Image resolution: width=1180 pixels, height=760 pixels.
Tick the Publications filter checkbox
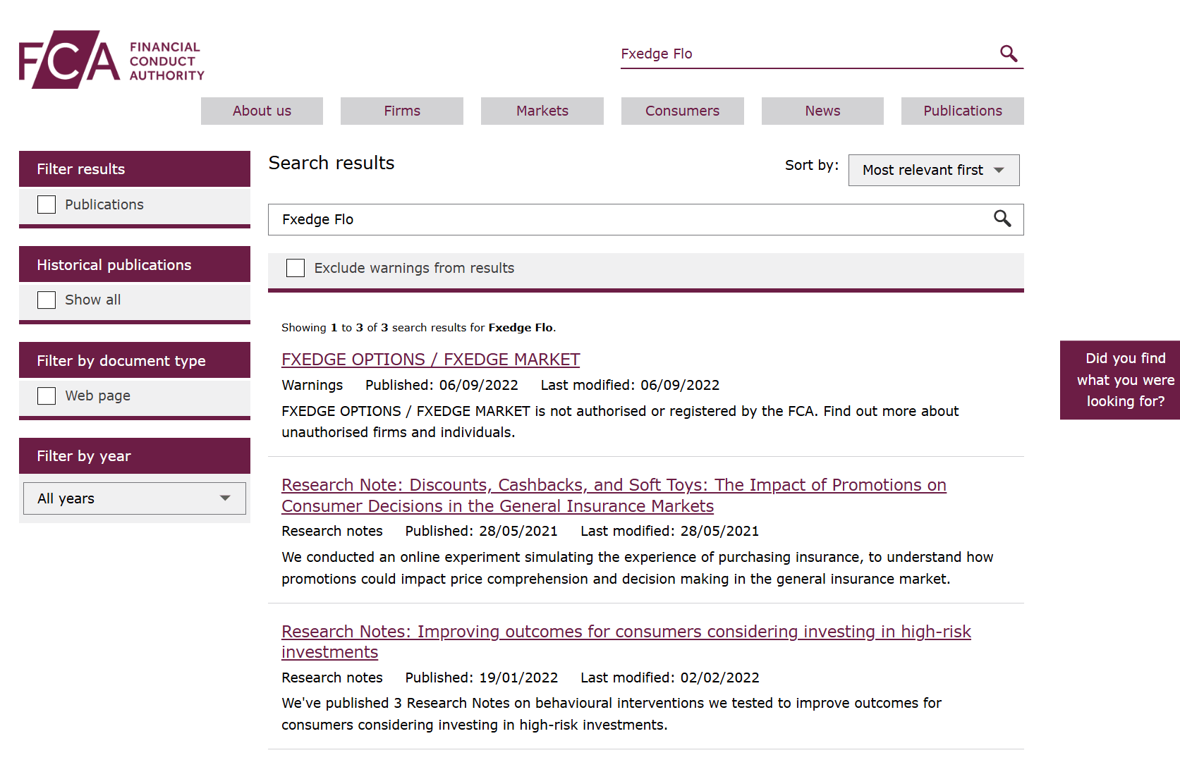tap(47, 204)
